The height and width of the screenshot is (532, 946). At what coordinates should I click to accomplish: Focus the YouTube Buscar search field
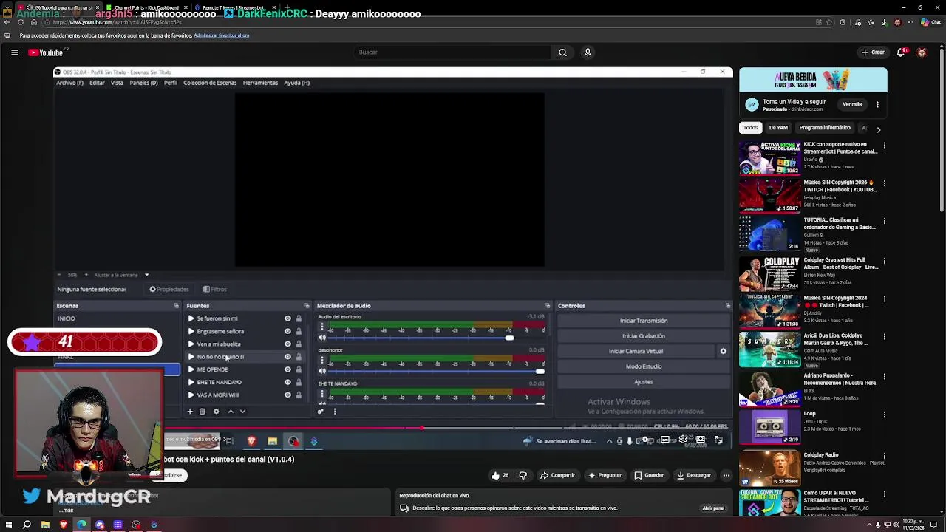point(452,52)
